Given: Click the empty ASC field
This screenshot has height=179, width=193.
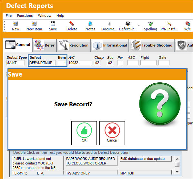Looking at the screenshot, I should 133,63.
